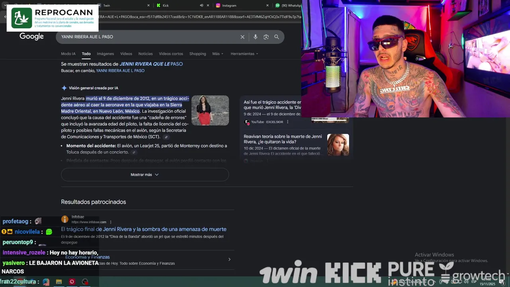Viewport: 510px width, 287px height.
Task: Close the Instagram browser tab
Action: click(x=267, y=6)
